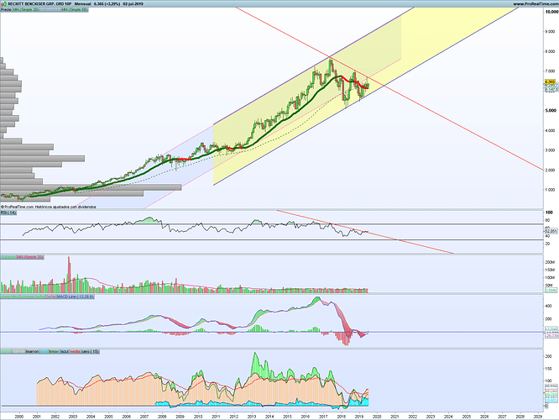This screenshot has width=559, height=420.
Task: Click the verde label in the bottom indicator
Action: point(6,351)
